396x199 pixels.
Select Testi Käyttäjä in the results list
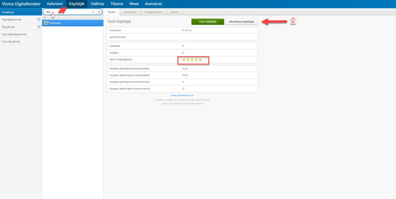73,23
